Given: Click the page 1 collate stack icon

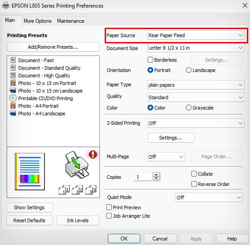Looking at the screenshot, I should pyautogui.click(x=64, y=190).
